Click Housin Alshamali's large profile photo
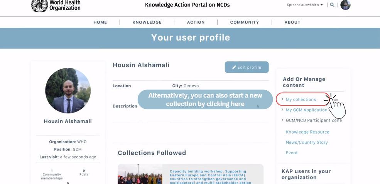 [68, 91]
